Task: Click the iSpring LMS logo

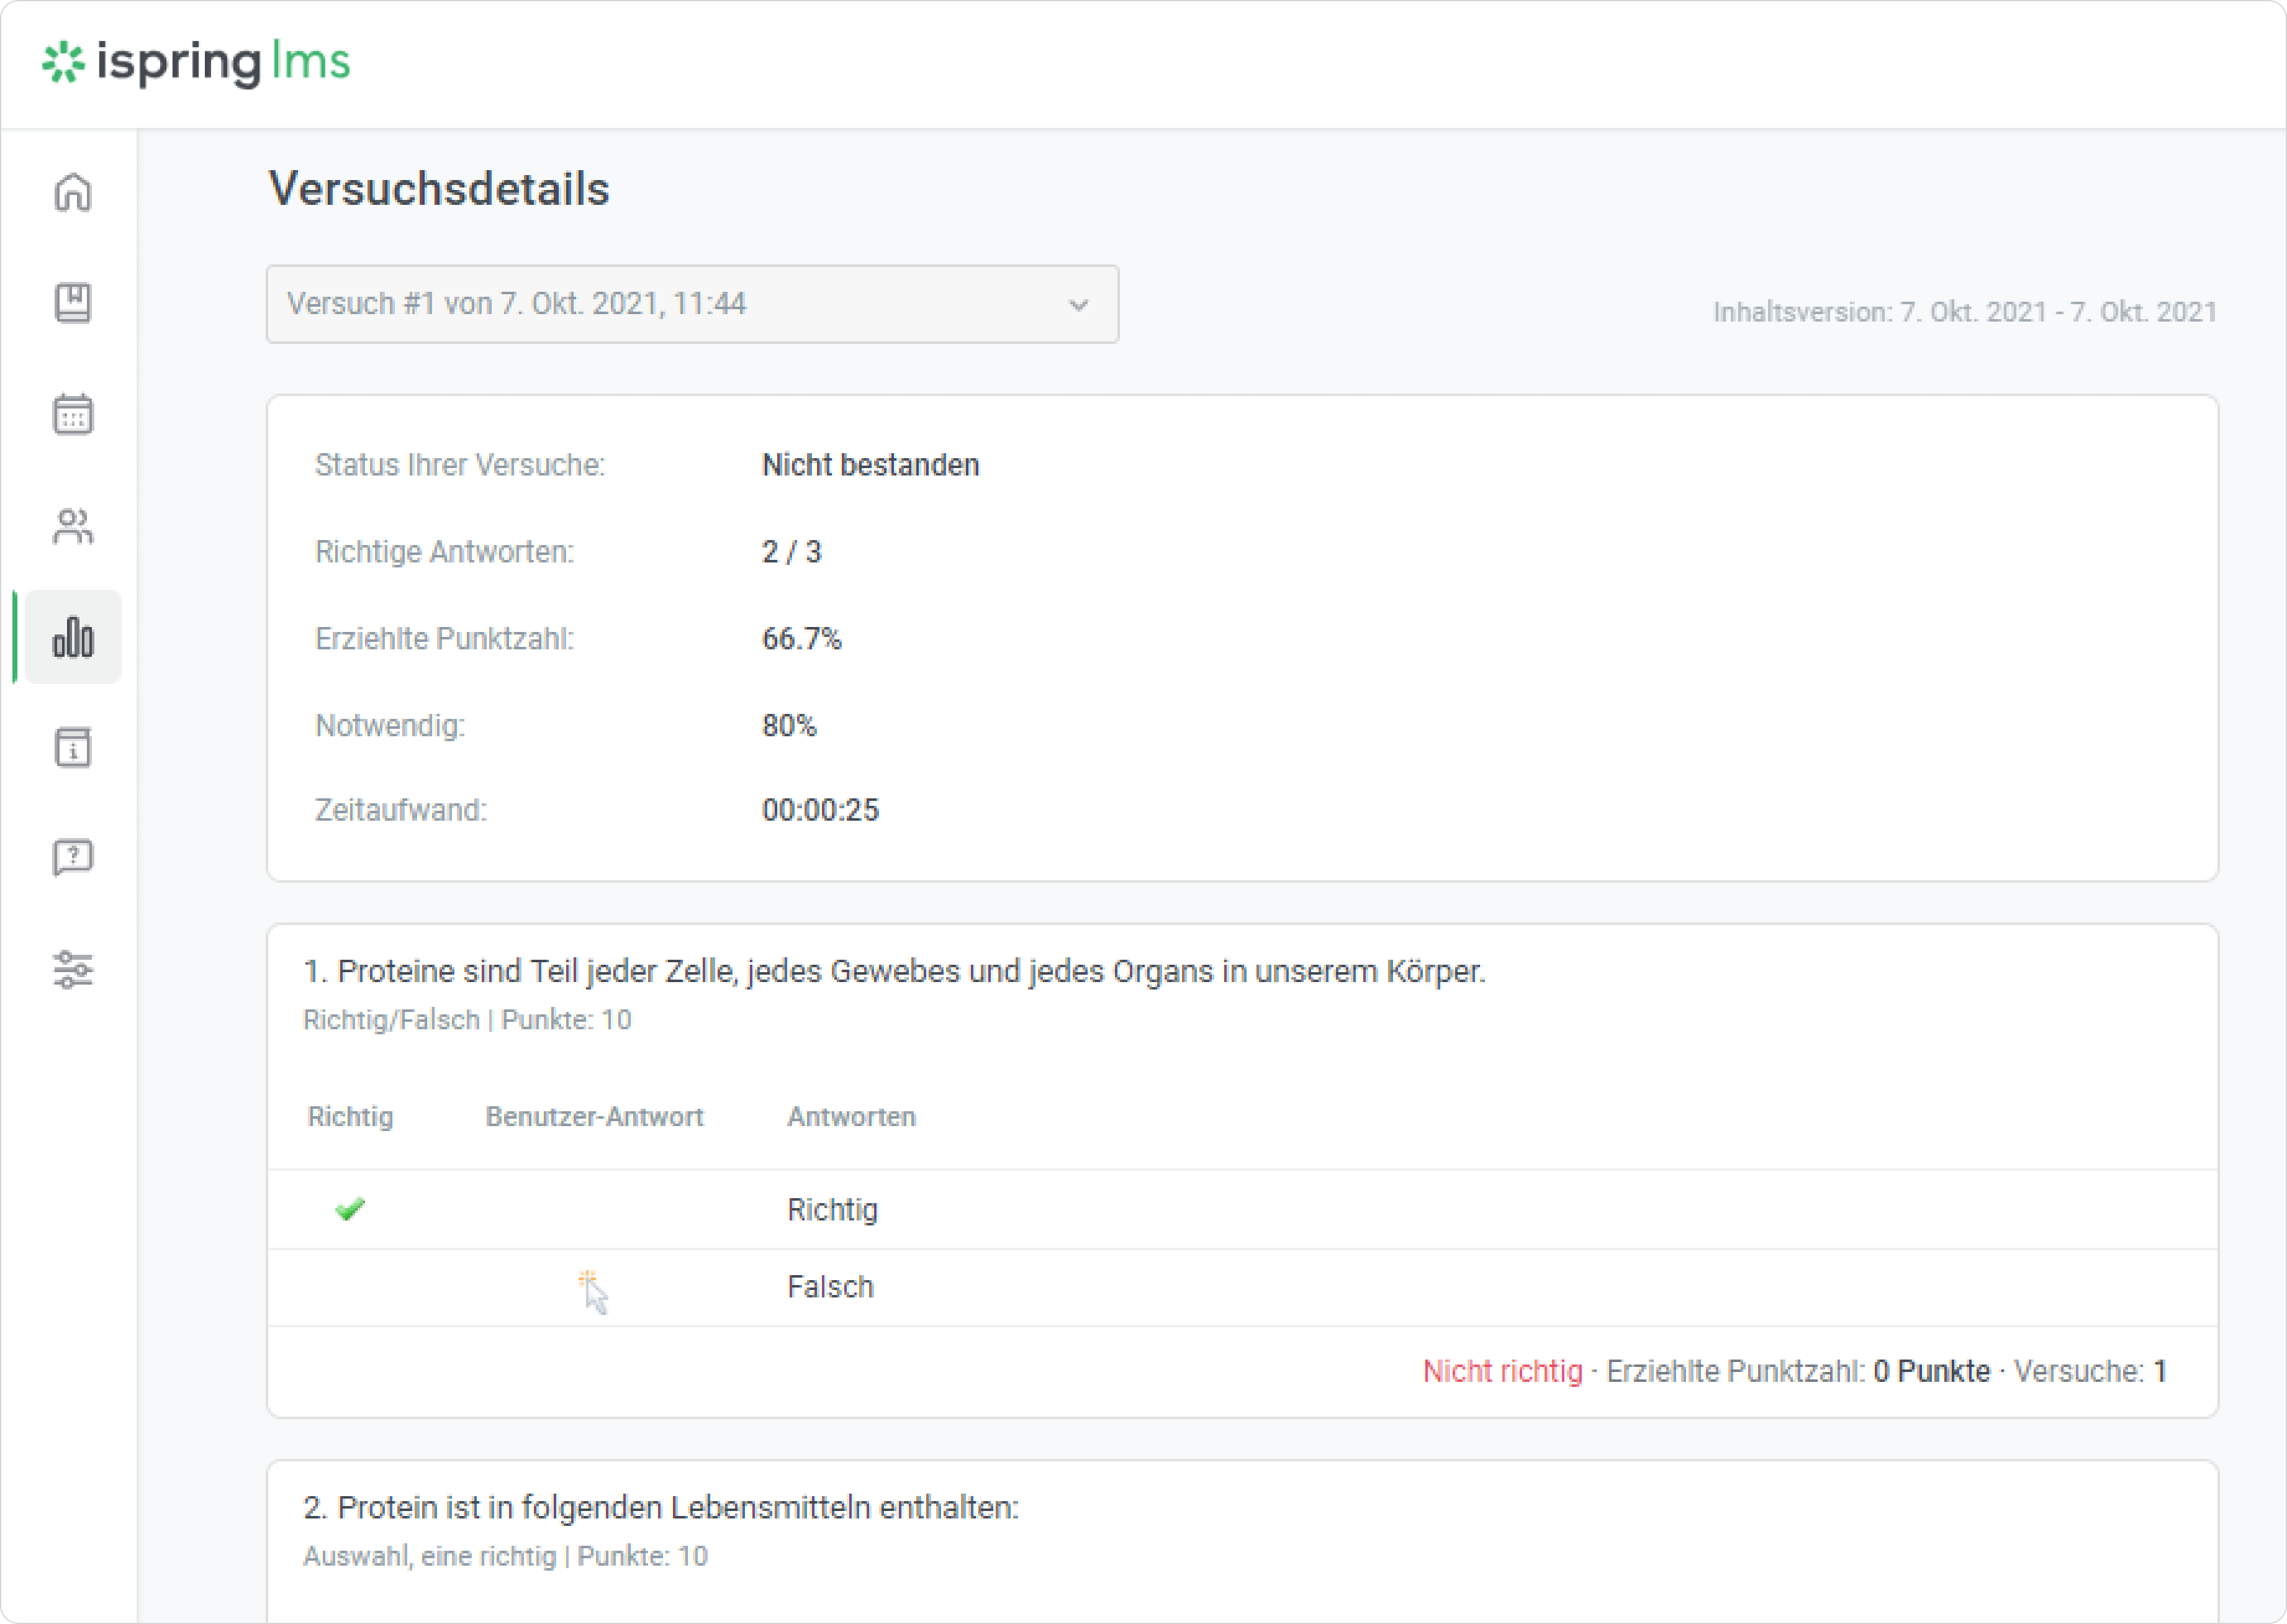Action: coord(196,63)
